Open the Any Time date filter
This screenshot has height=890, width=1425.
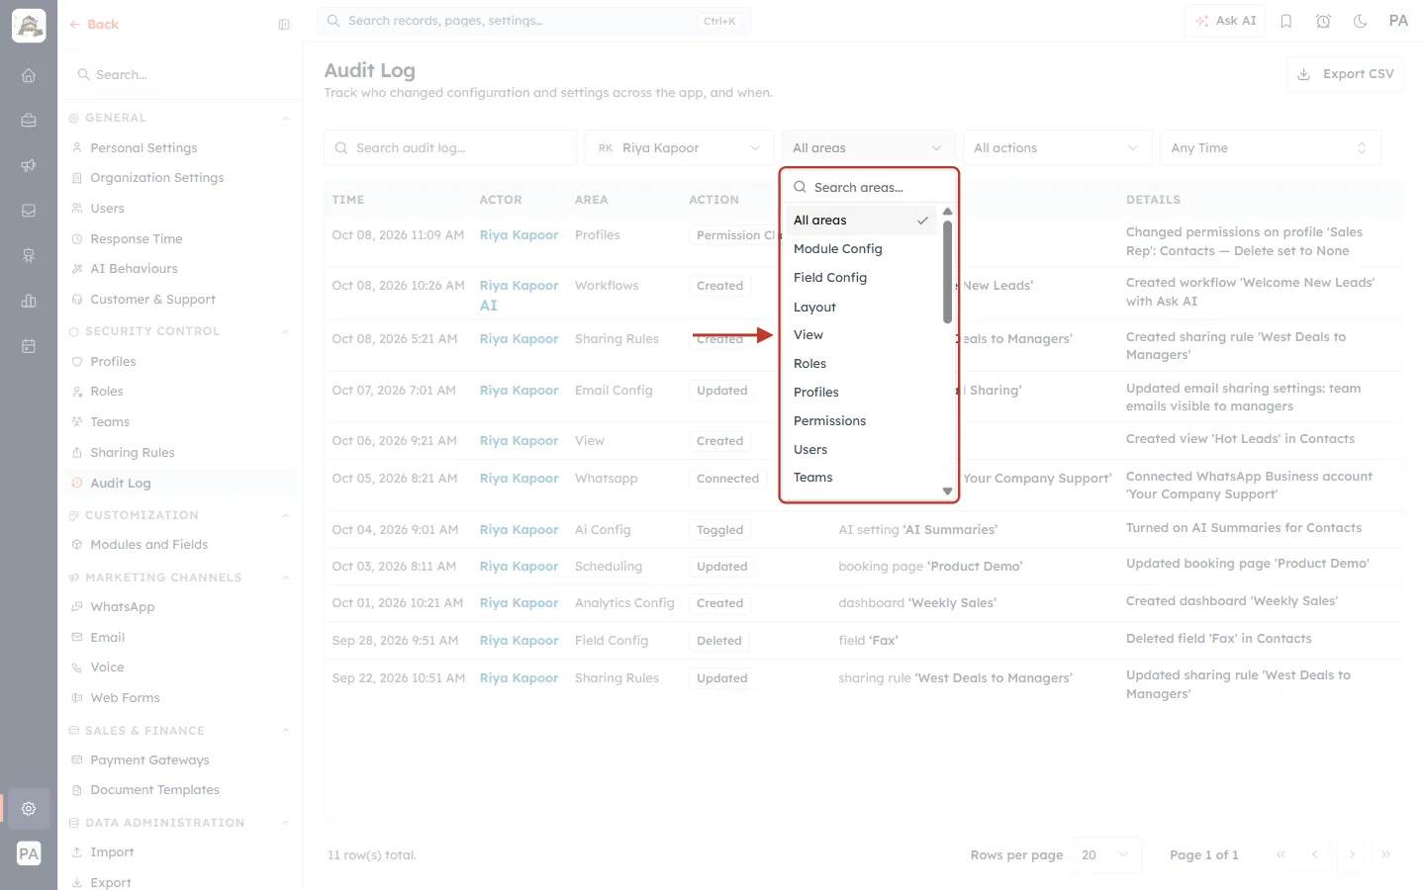pos(1270,148)
